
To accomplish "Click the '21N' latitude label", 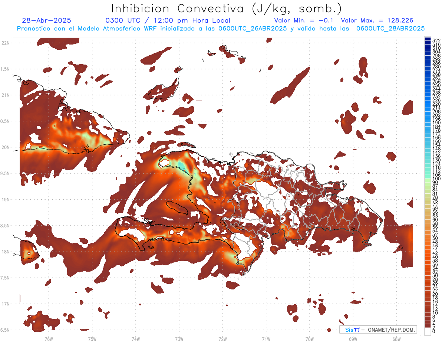I will click(6, 95).
